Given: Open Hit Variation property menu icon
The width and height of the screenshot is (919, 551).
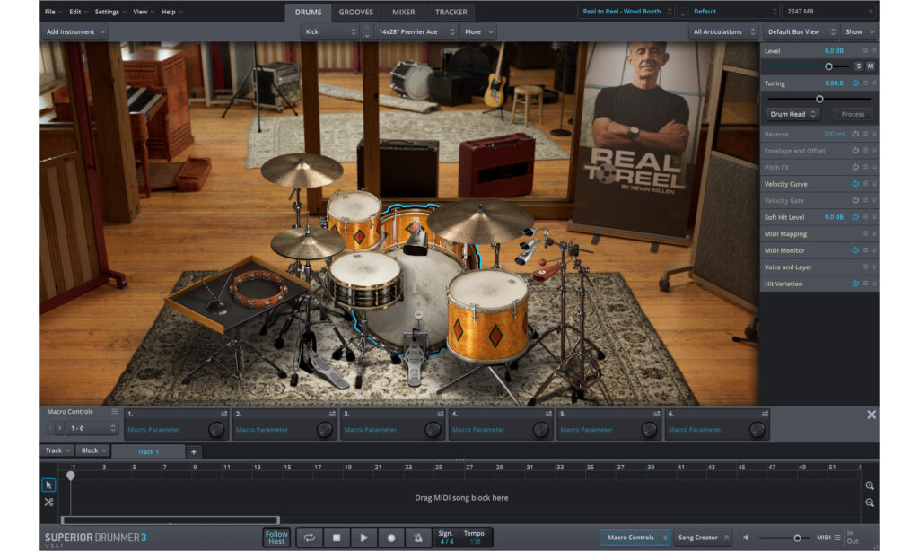Looking at the screenshot, I should tap(865, 283).
